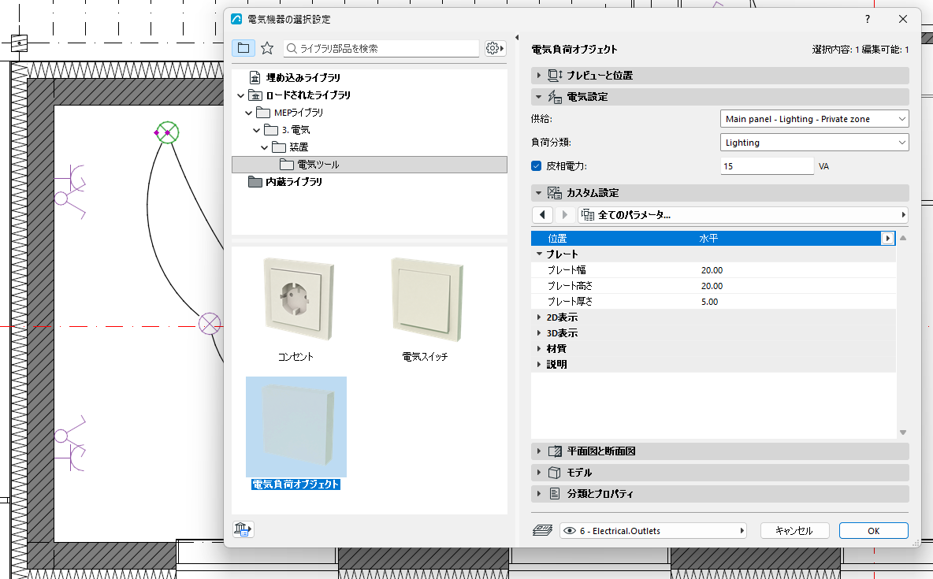Image resolution: width=933 pixels, height=579 pixels.
Task: Toggle the 皮相電力 checkbox
Action: tap(536, 166)
